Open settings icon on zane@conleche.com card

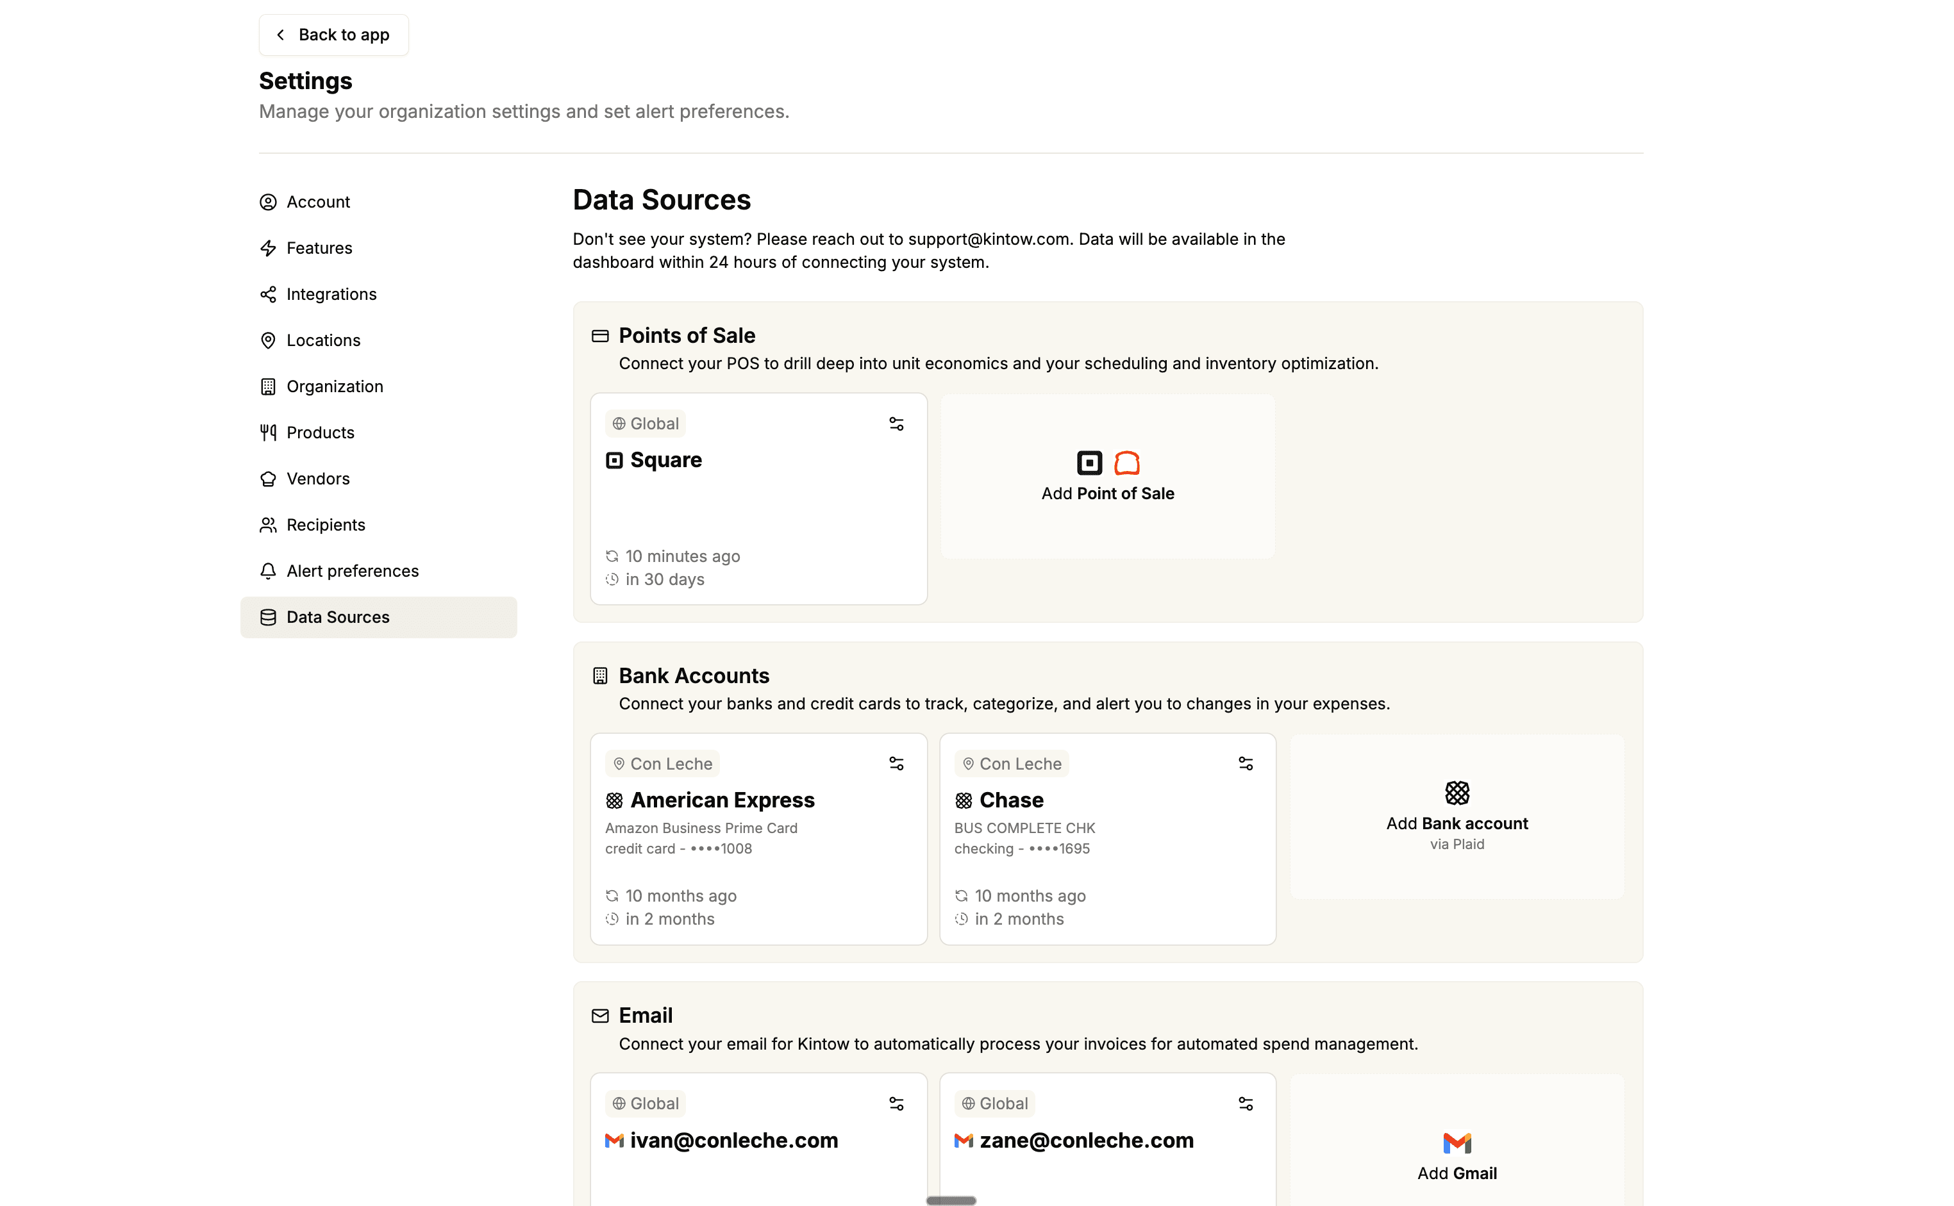pyautogui.click(x=1245, y=1103)
